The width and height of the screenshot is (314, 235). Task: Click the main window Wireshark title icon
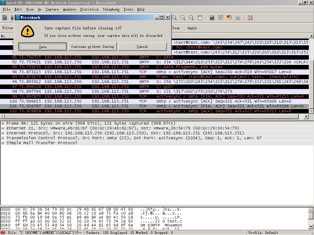3,2
